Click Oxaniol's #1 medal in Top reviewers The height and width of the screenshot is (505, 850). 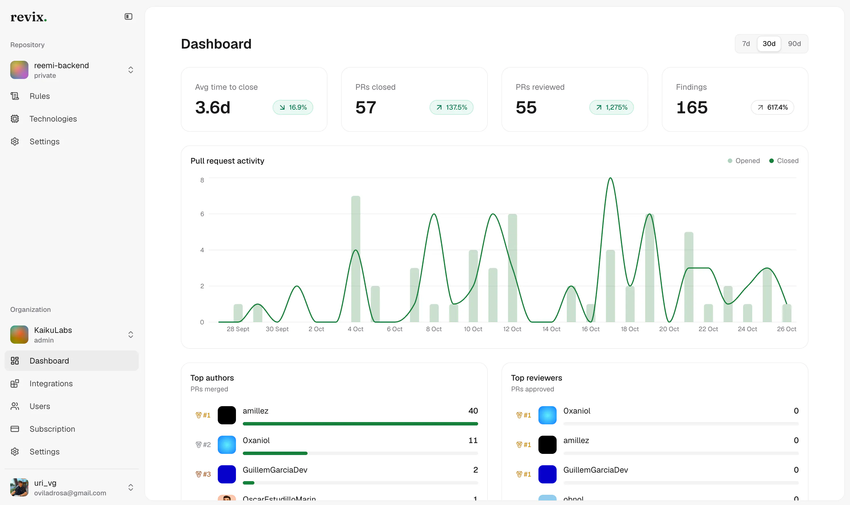(524, 415)
